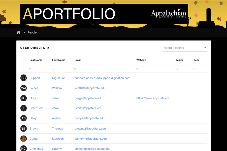Click the WJ avatar for William Joines
This screenshot has height=151, width=227.
(x=23, y=88)
